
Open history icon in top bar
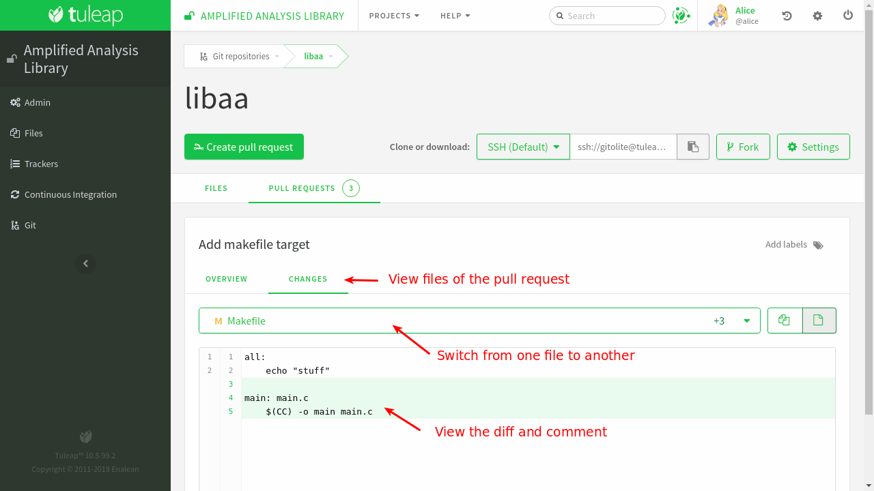tap(787, 16)
